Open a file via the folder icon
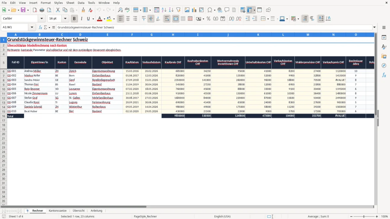This screenshot has width=390, height=219. [x=13, y=10]
